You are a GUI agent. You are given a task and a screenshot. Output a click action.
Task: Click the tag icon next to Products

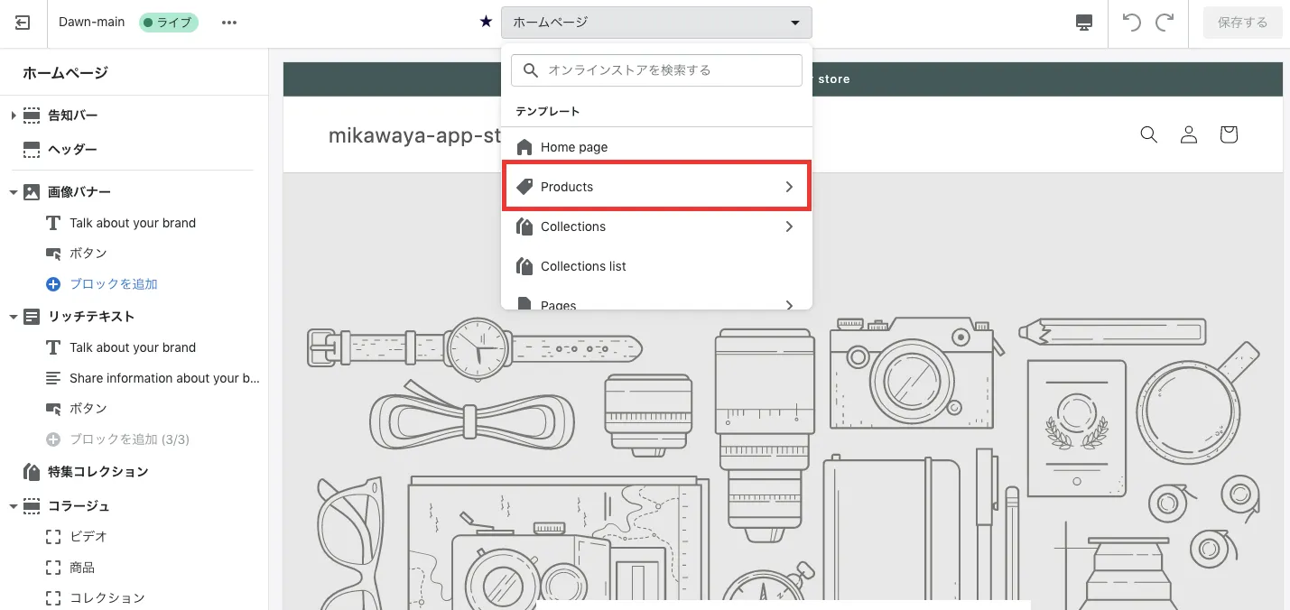tap(524, 187)
